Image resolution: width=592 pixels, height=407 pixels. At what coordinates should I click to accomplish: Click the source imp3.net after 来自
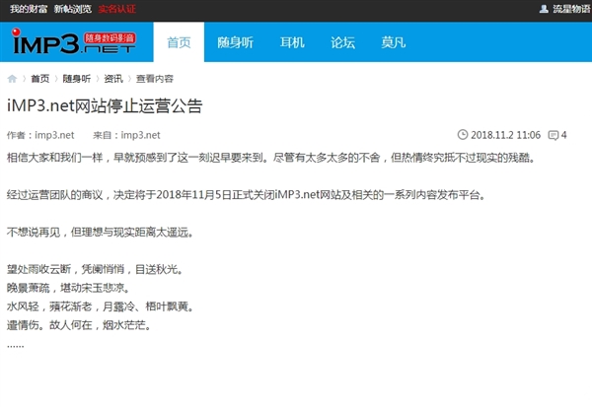pyautogui.click(x=140, y=135)
